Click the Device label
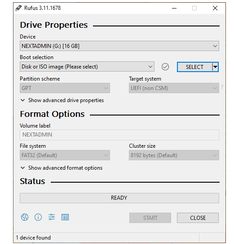 28,37
